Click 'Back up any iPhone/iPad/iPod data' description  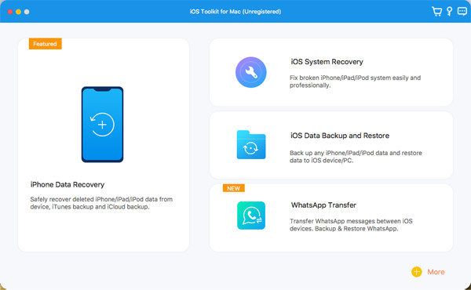pyautogui.click(x=356, y=157)
